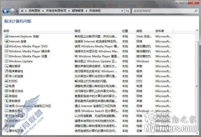201x137 pixels.
Task: Click the Windows Media Player 设置 icon
Action: (6, 56)
